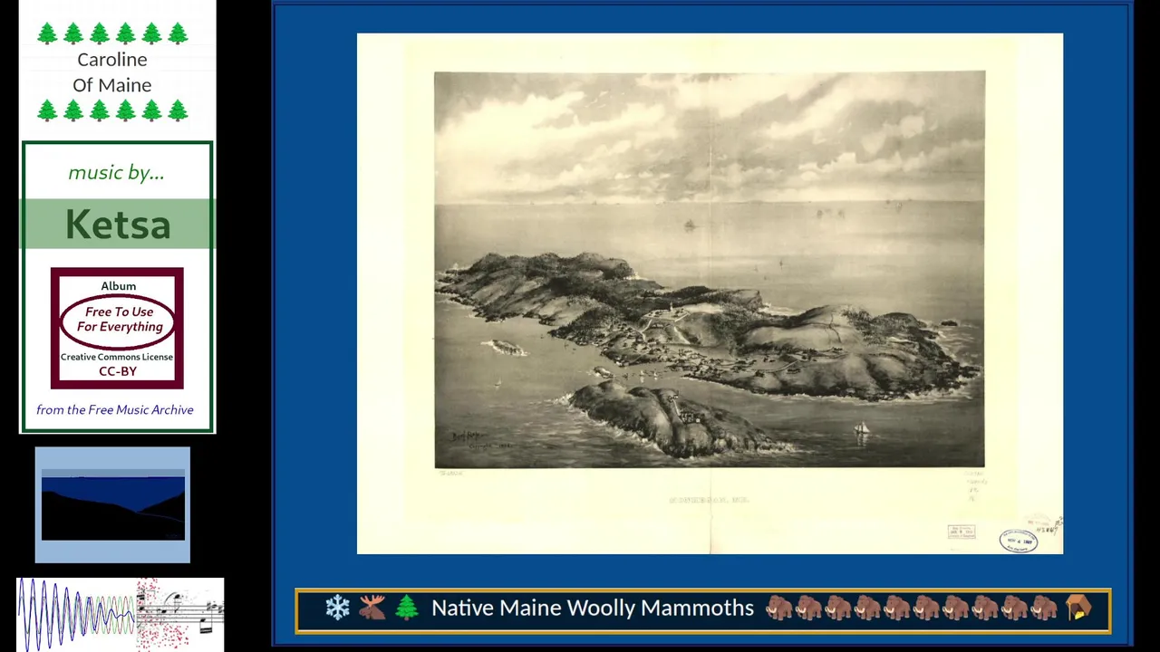
Task: Click the 'Ketsa' artist name
Action: tap(118, 225)
